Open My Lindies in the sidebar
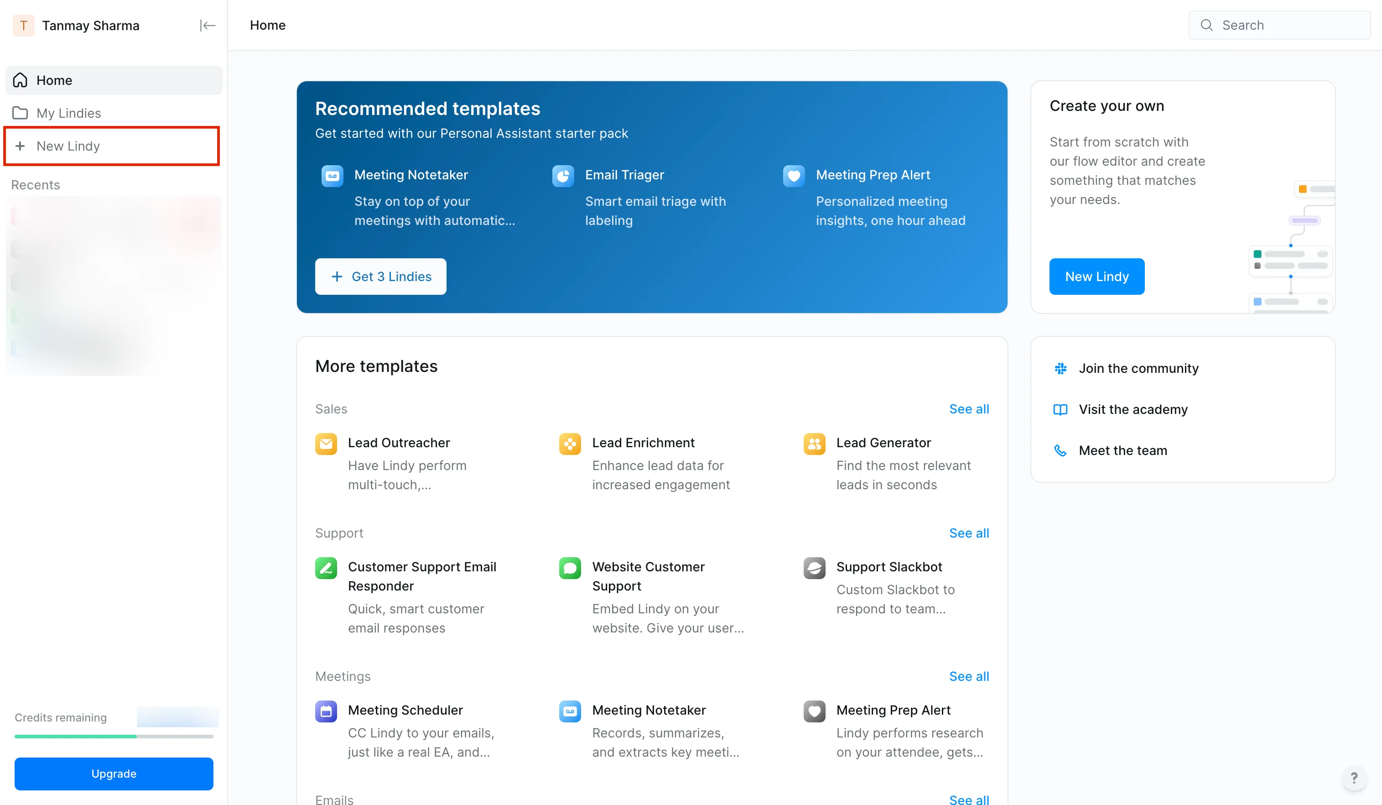The width and height of the screenshot is (1382, 805). [x=68, y=113]
